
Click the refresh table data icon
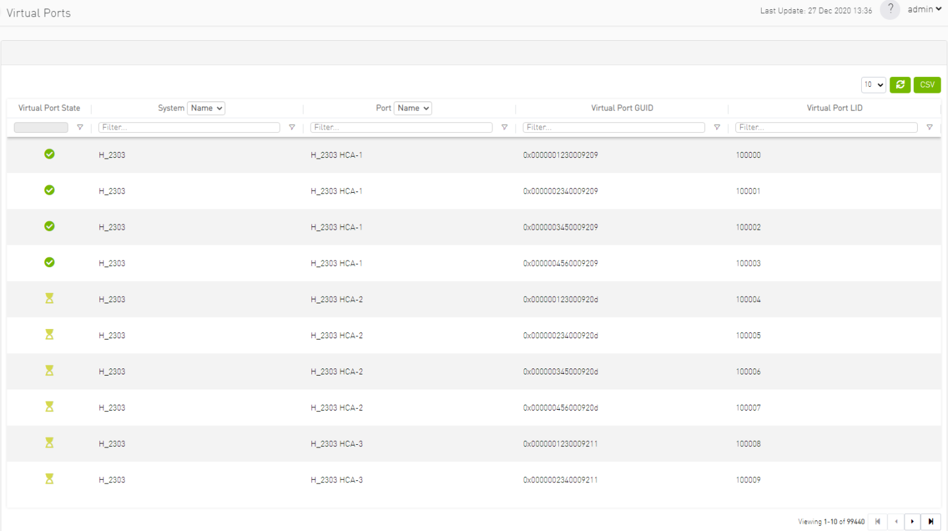900,85
